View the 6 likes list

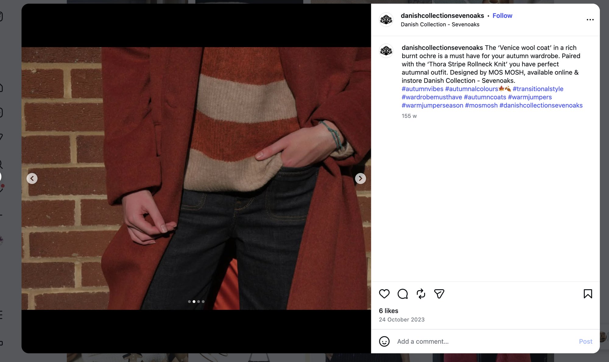pyautogui.click(x=389, y=311)
